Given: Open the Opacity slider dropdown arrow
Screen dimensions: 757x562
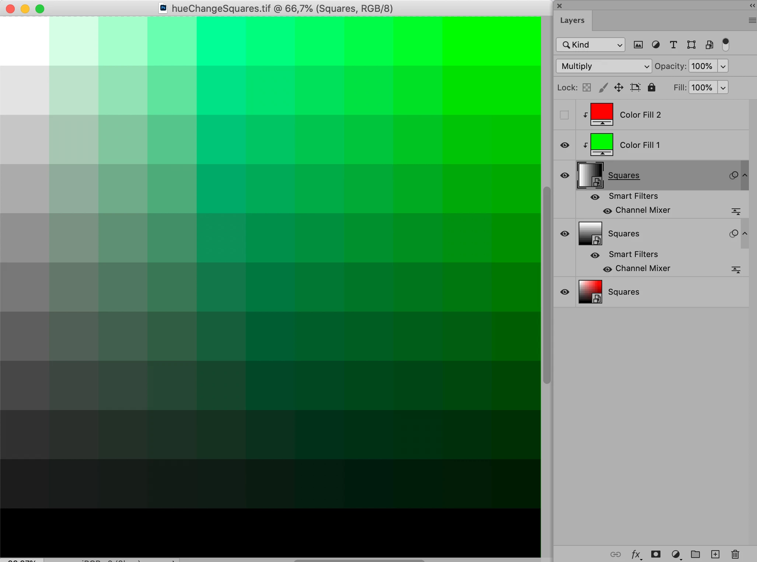Looking at the screenshot, I should click(723, 66).
